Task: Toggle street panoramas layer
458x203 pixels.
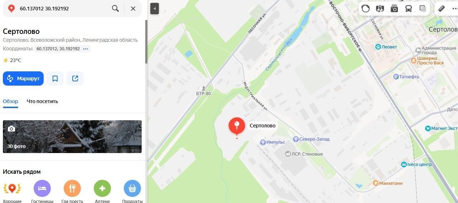Action: tap(380, 9)
